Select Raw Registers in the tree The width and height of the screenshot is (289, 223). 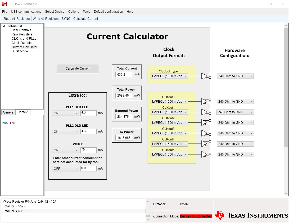click(22, 34)
